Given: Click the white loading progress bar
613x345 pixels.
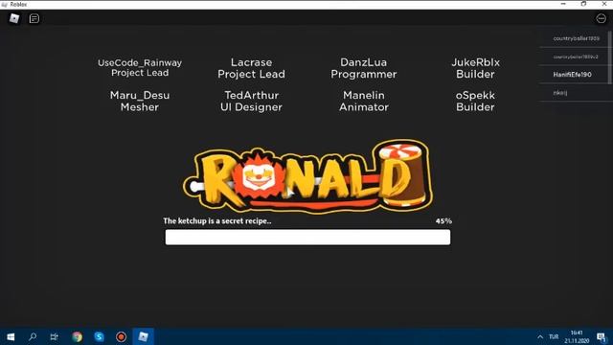Looking at the screenshot, I should click(307, 237).
